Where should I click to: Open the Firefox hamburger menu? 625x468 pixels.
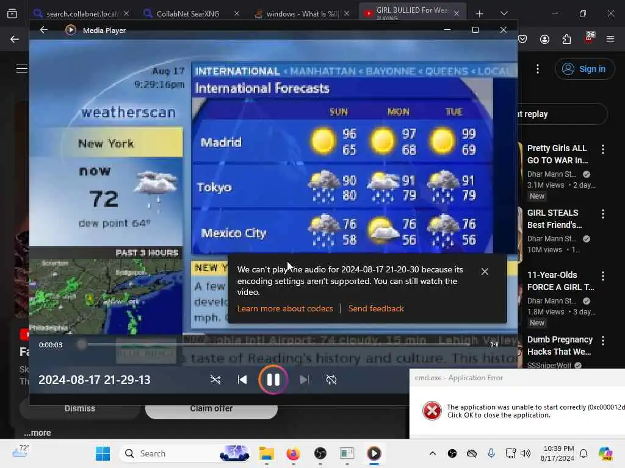tap(610, 39)
